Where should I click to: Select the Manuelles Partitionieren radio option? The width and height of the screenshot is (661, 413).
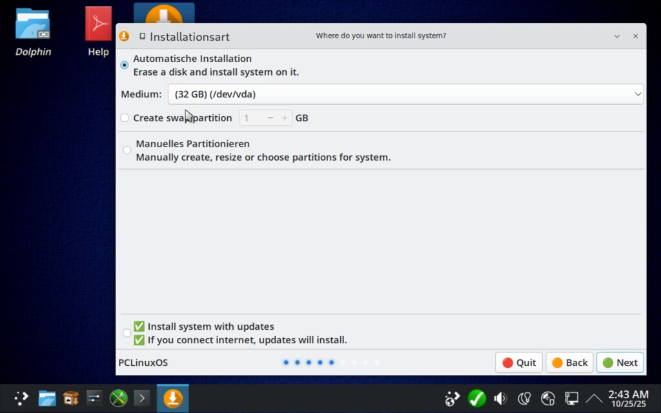click(x=127, y=150)
